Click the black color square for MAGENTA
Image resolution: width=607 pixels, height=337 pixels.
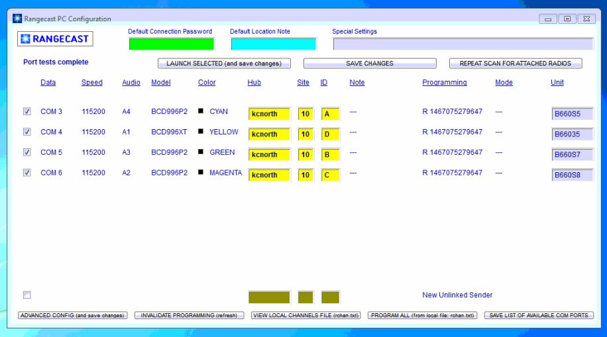[201, 172]
